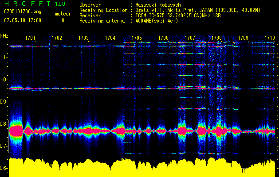
Task: Click the meteor count label
Action: coord(63,14)
